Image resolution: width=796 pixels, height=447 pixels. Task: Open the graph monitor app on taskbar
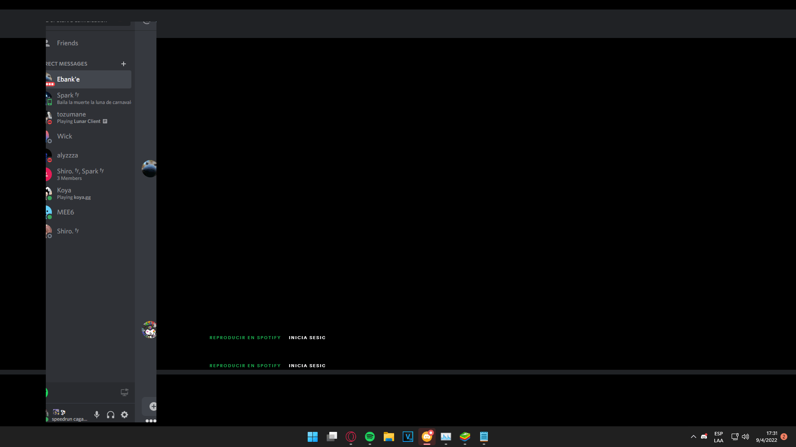click(x=446, y=437)
